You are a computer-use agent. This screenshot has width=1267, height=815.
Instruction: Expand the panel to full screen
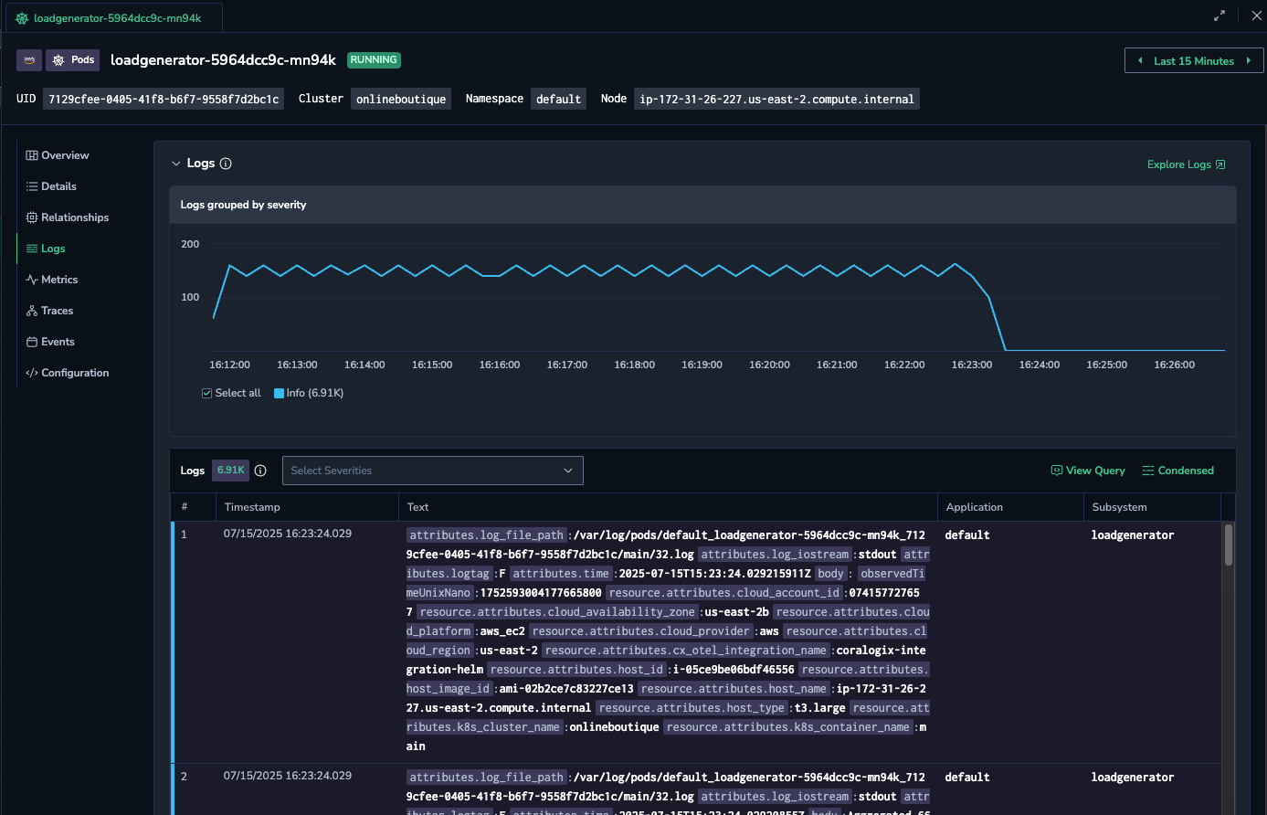point(1219,16)
